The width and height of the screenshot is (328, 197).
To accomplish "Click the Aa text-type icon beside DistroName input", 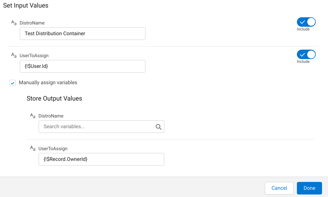I will point(13,22).
